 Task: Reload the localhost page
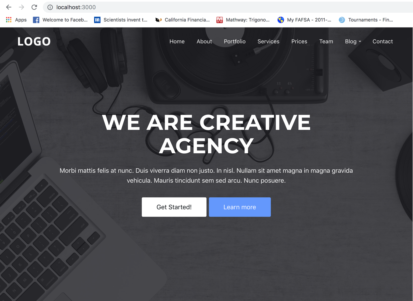point(34,7)
